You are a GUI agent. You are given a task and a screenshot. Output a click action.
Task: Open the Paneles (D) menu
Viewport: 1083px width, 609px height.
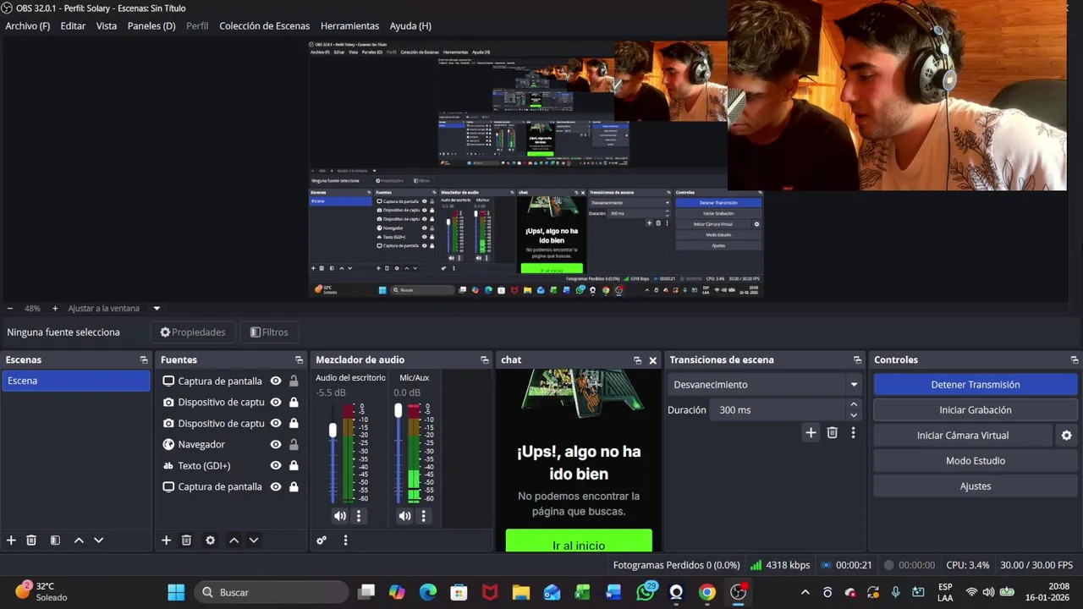coord(151,26)
